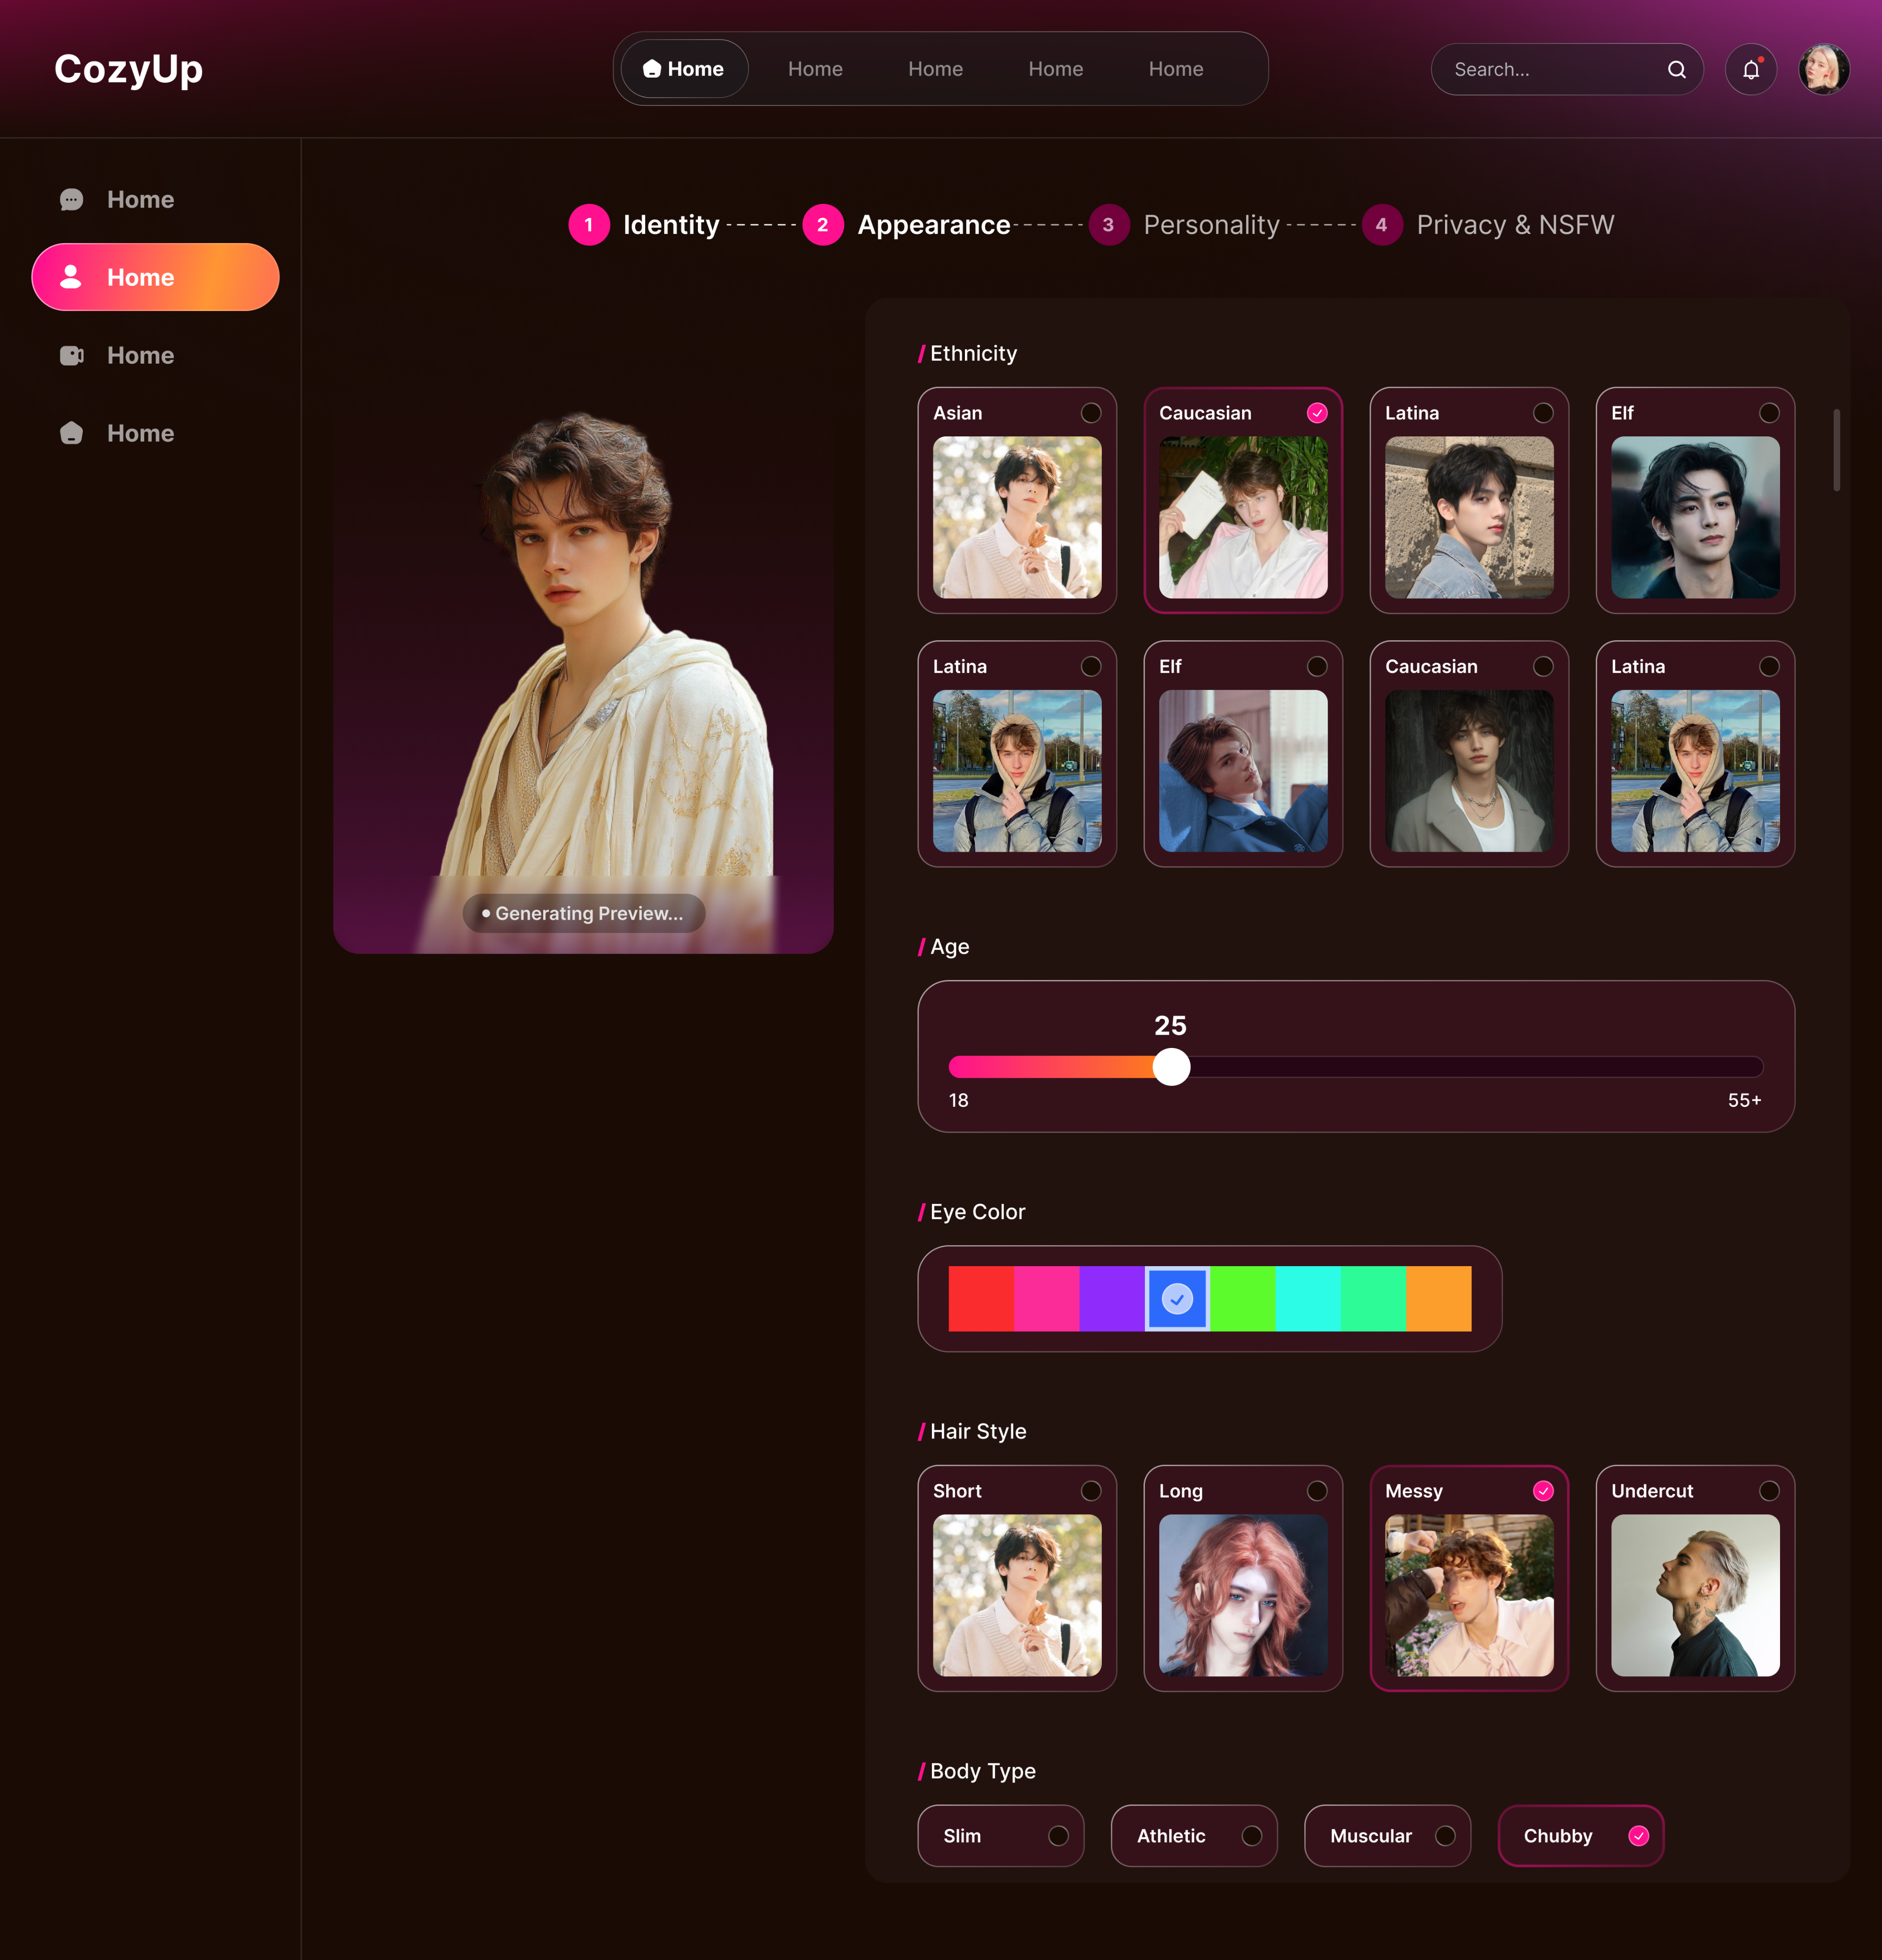Click the step 1 Identity circle
Image resolution: width=1882 pixels, height=1960 pixels.
pyautogui.click(x=589, y=225)
